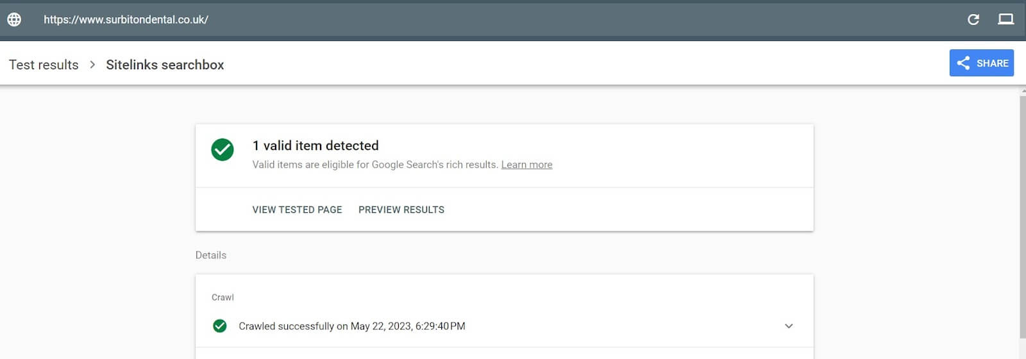Click the green check beside Crawled successfully
Screen dimensions: 1026x359
pos(220,326)
